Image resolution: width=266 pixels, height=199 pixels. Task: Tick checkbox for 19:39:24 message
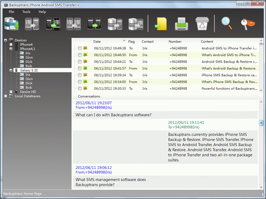click(x=79, y=75)
